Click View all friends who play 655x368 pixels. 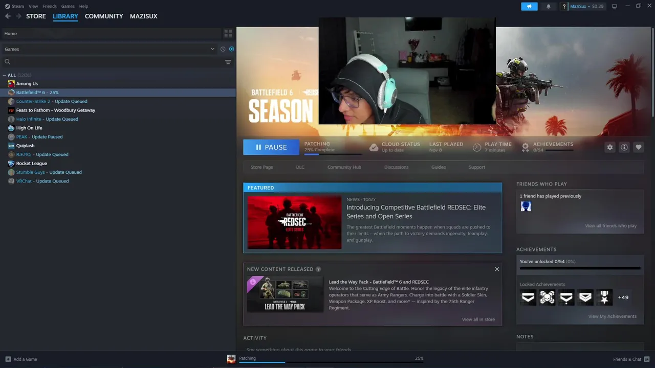point(611,226)
